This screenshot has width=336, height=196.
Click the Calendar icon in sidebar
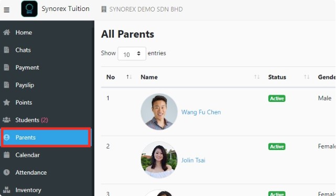6,155
